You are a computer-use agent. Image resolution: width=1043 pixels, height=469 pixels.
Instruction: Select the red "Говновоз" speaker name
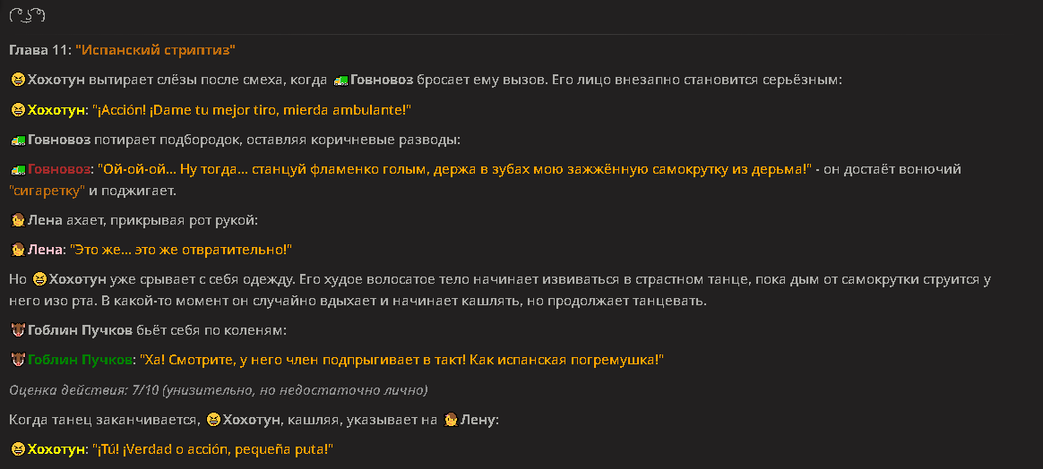tap(58, 170)
